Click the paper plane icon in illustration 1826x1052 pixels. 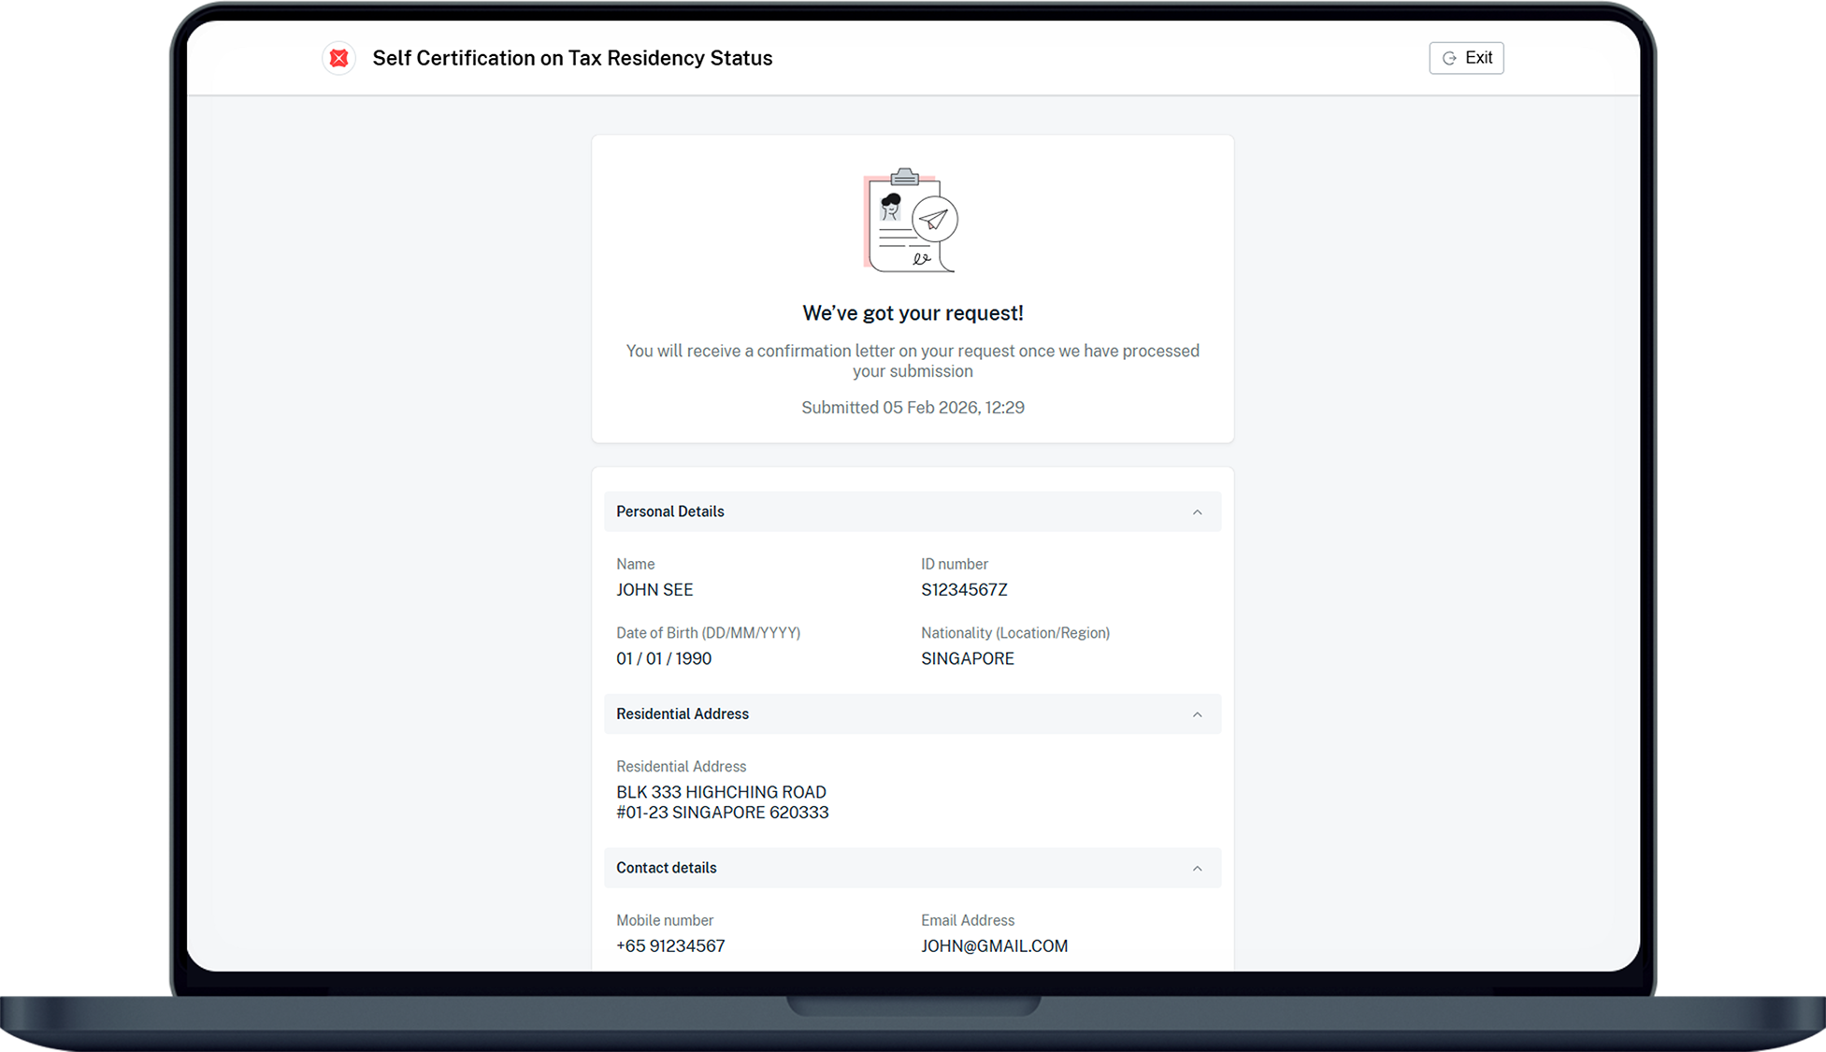click(x=934, y=220)
